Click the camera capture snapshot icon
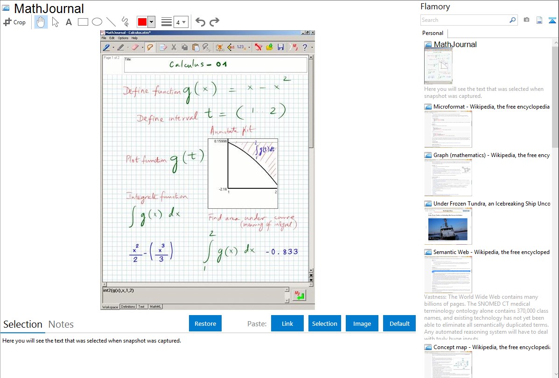 pos(526,20)
